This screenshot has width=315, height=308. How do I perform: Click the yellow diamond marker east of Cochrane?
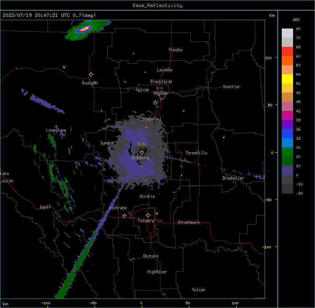[x=124, y=216]
